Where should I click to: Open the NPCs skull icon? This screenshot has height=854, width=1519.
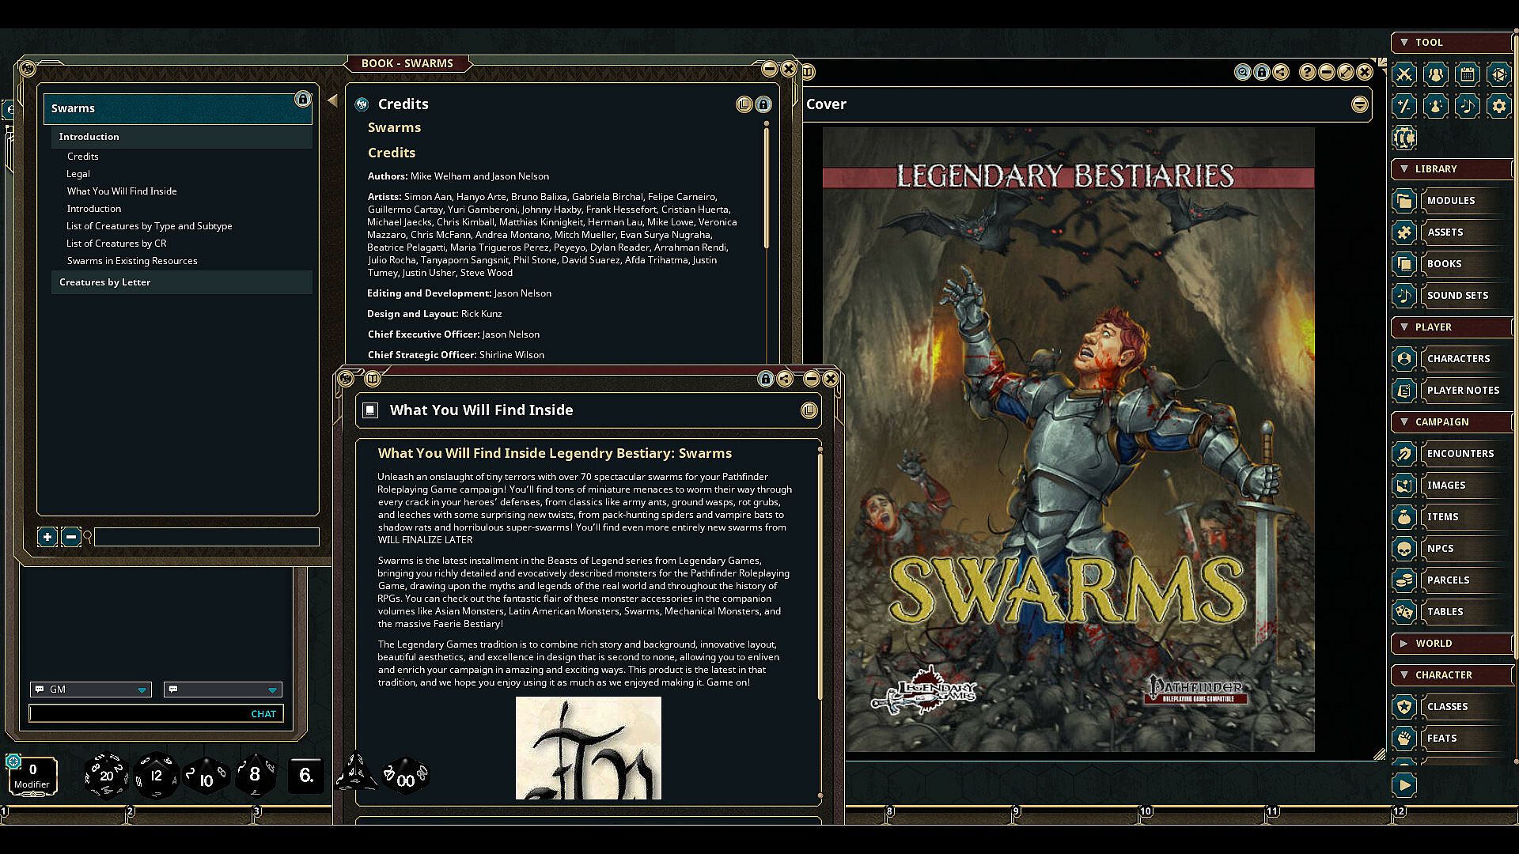(x=1404, y=548)
